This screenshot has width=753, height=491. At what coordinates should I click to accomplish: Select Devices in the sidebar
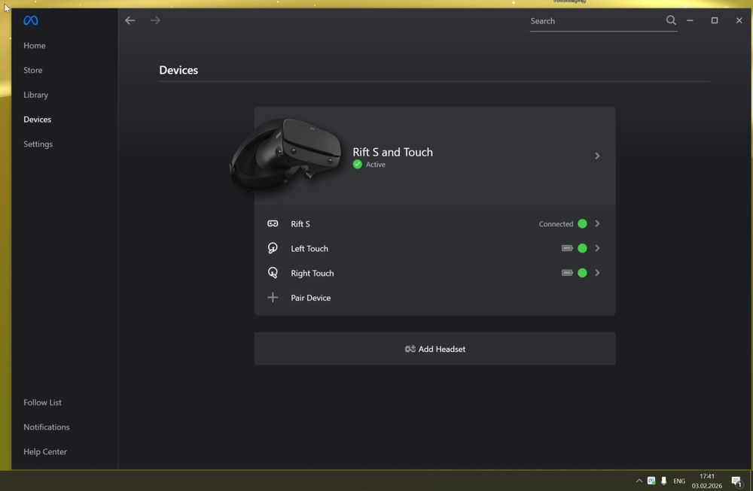point(37,120)
